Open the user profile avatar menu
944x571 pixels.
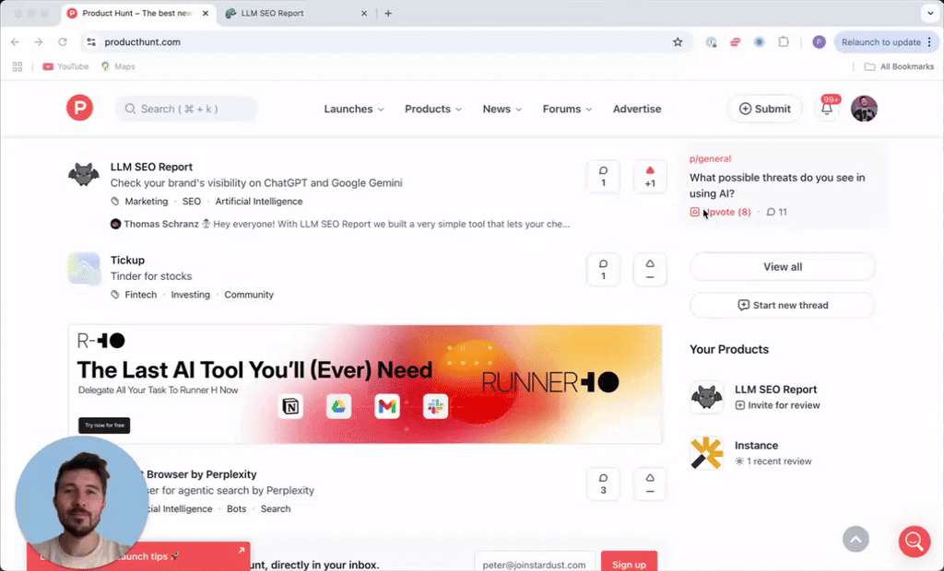click(x=864, y=109)
